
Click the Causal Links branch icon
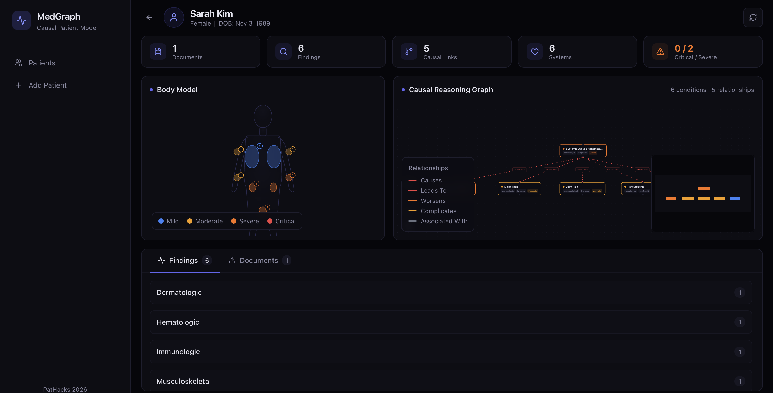tap(409, 52)
